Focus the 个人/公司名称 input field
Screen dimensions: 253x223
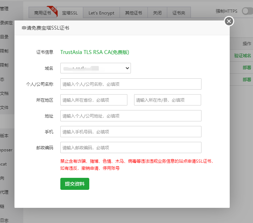coord(131,84)
